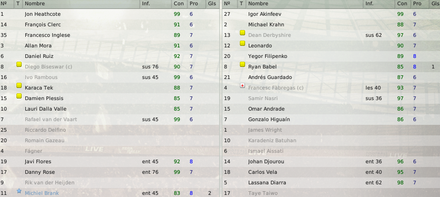
Task: Select Jon Heathcote in the left squad list
Action: (x=109, y=14)
